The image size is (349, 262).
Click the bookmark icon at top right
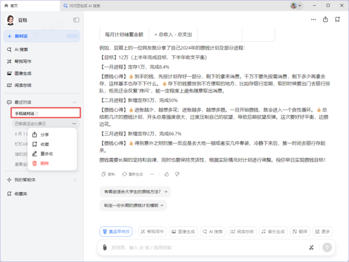point(337,20)
